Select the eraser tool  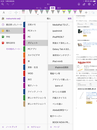pyautogui.click(x=23, y=12)
